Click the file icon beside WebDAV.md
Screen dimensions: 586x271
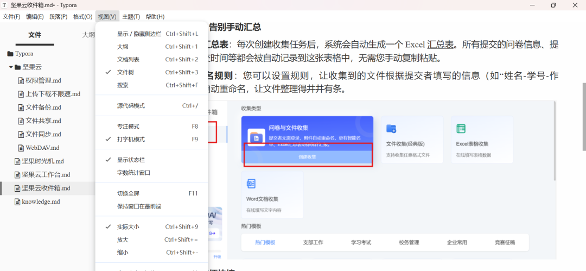tap(21, 148)
